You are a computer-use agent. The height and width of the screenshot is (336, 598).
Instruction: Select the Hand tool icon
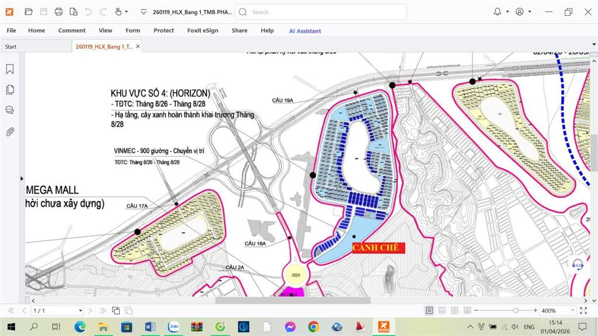click(118, 12)
